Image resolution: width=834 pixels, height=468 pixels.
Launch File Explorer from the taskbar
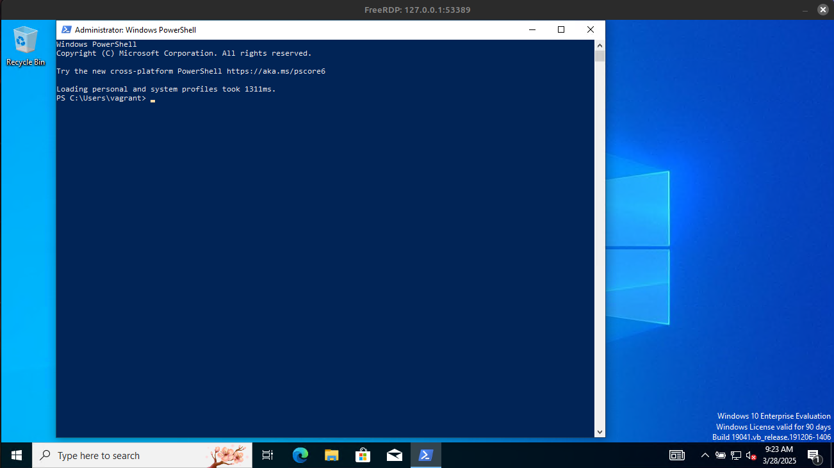[331, 455]
